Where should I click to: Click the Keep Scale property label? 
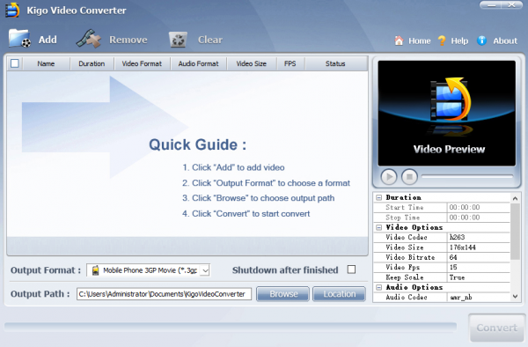405,277
